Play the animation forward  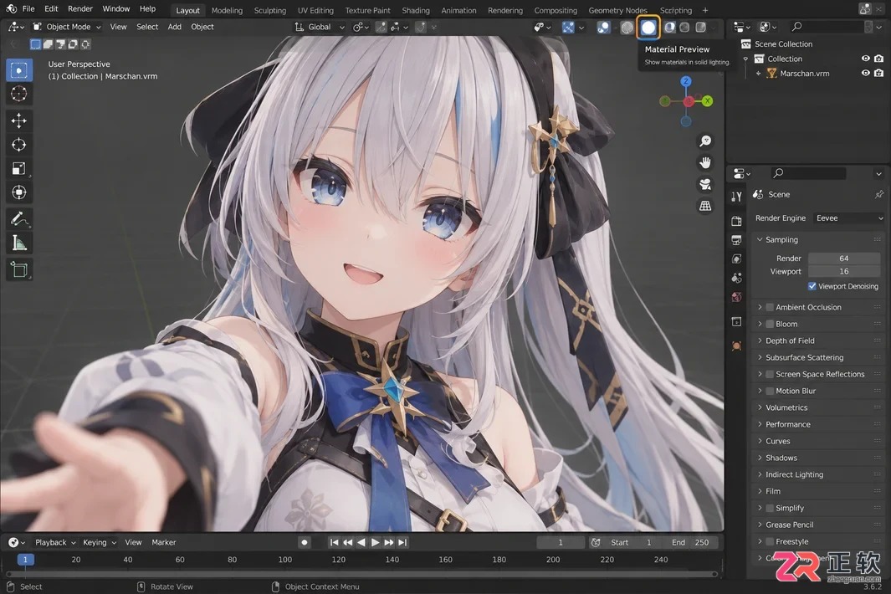[375, 543]
